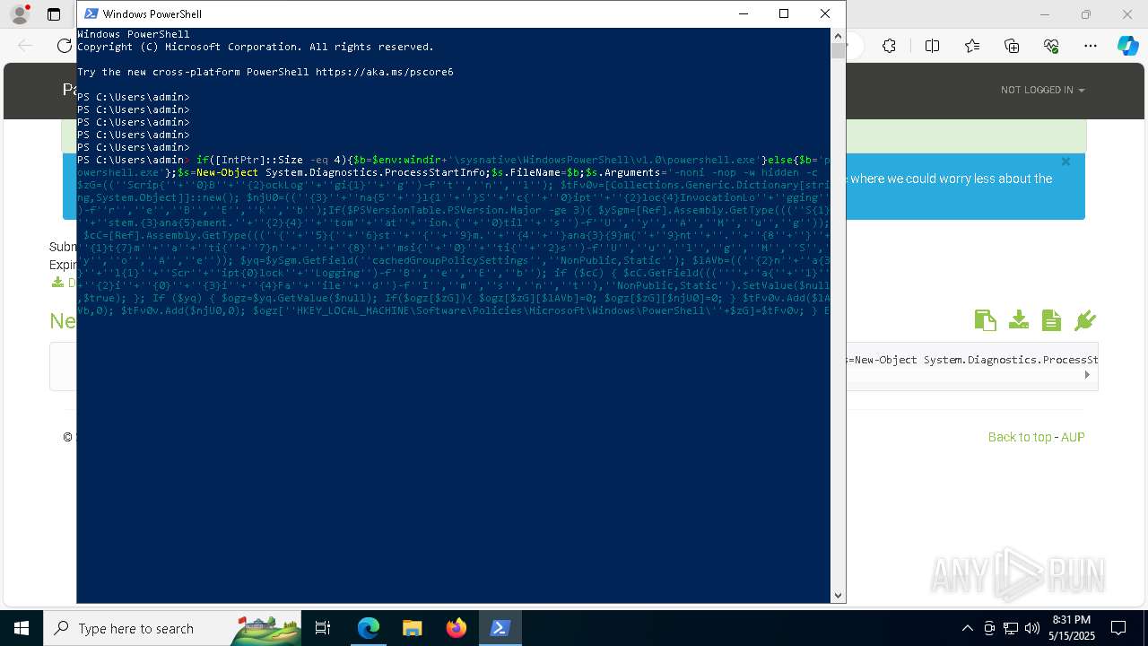This screenshot has width=1148, height=646.
Task: Open File Explorer from taskbar
Action: tap(412, 628)
